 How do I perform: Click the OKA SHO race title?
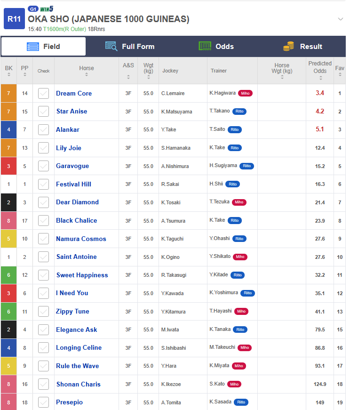pos(109,19)
